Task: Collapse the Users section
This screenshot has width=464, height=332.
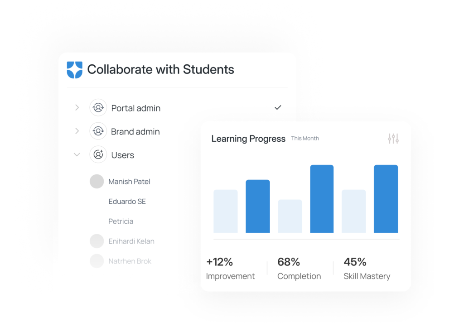Action: point(77,155)
